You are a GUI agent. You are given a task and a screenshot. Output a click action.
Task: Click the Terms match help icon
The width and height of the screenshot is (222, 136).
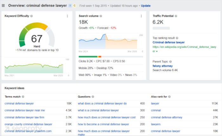click(23, 97)
